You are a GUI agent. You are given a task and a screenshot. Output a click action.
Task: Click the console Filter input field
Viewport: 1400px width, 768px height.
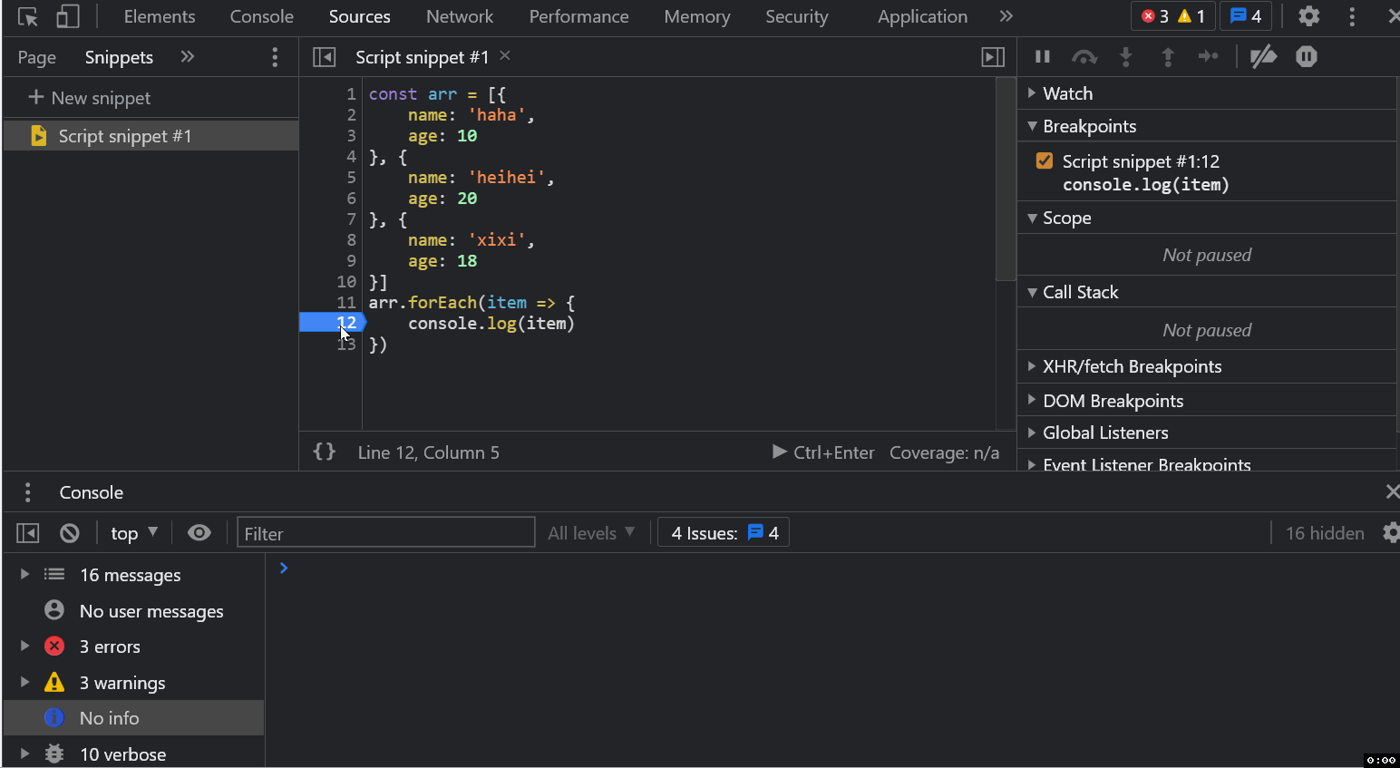[386, 533]
